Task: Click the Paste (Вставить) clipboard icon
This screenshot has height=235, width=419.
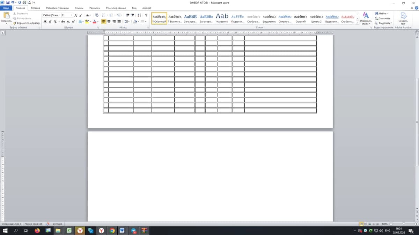Action: pyautogui.click(x=6, y=15)
